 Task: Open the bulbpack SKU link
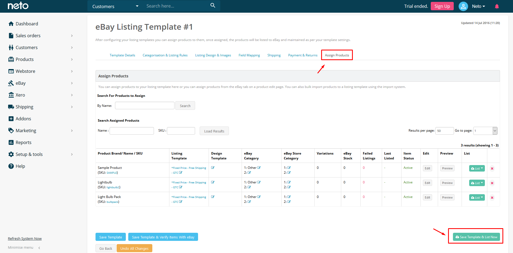coord(112,202)
